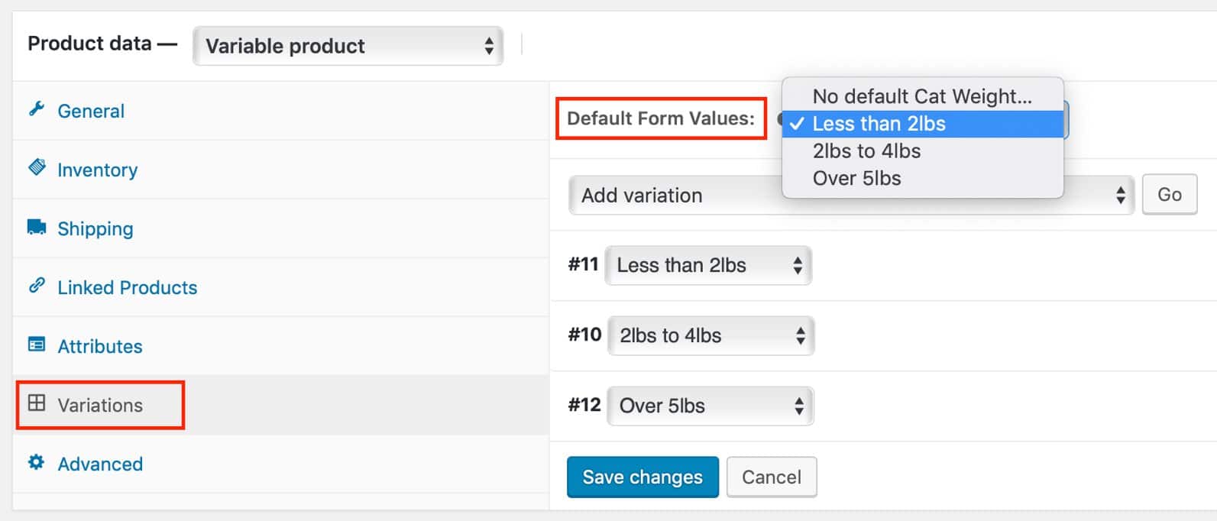The image size is (1217, 521).
Task: Expand variation #12 attribute dropdown
Action: pyautogui.click(x=710, y=406)
